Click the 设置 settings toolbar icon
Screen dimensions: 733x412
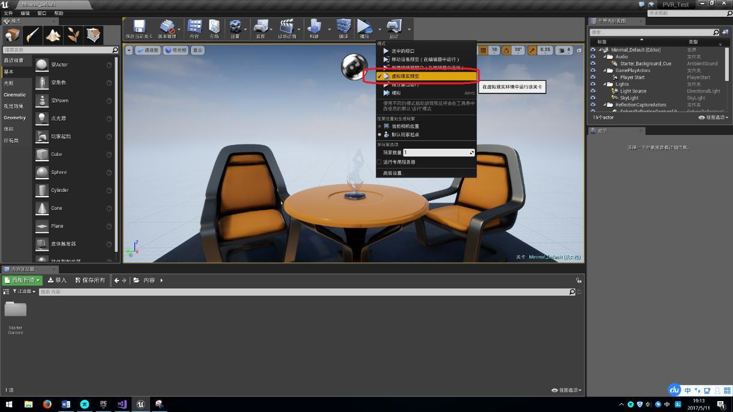(x=235, y=26)
